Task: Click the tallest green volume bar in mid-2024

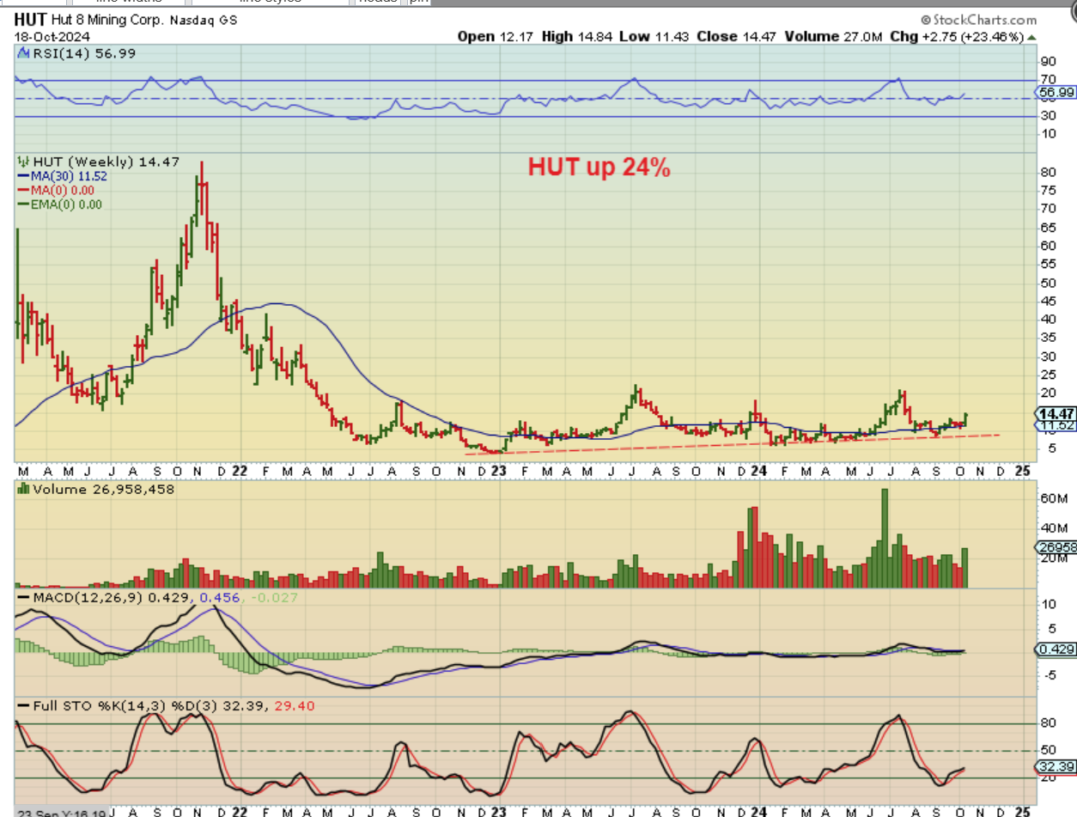Action: [x=885, y=538]
